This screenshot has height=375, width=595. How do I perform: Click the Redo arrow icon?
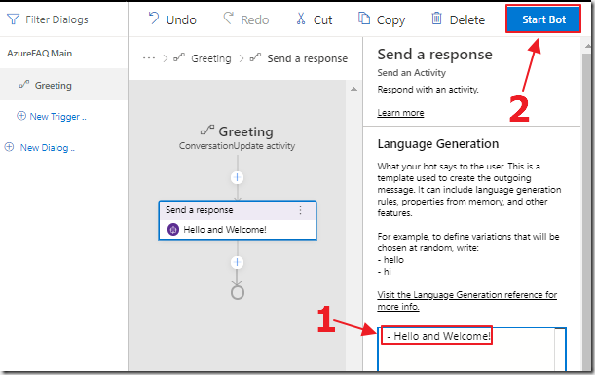[x=228, y=18]
